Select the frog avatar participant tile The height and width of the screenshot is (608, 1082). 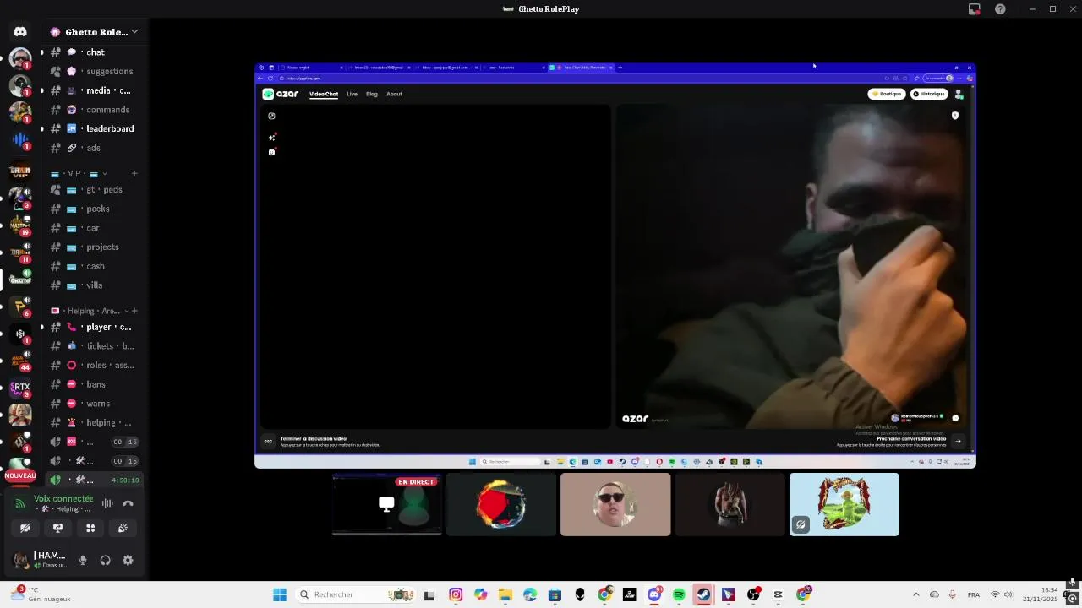click(x=844, y=504)
